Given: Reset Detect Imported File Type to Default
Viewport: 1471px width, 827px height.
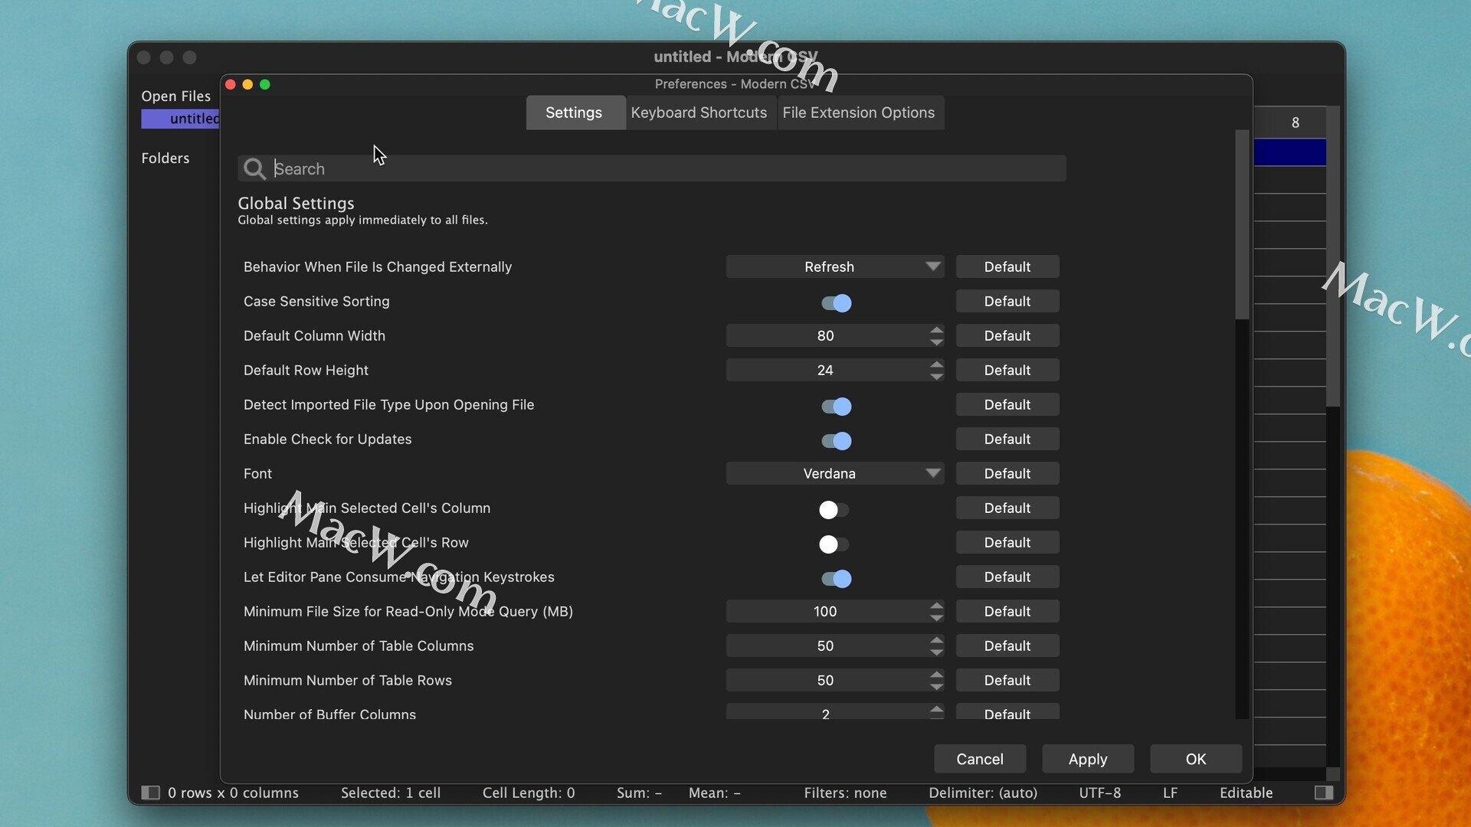Looking at the screenshot, I should pyautogui.click(x=1007, y=404).
